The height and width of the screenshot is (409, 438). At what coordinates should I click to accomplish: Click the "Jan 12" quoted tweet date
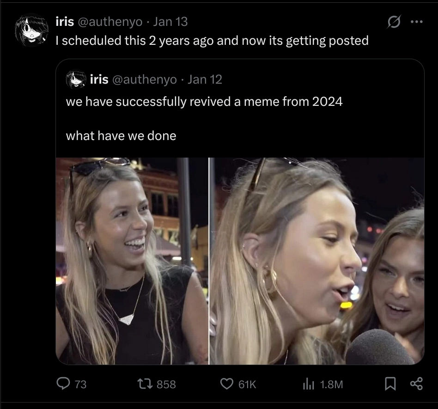[205, 79]
